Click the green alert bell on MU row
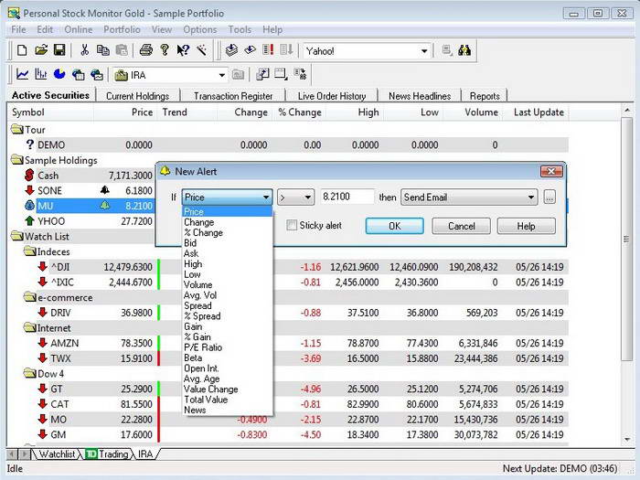 pos(105,206)
